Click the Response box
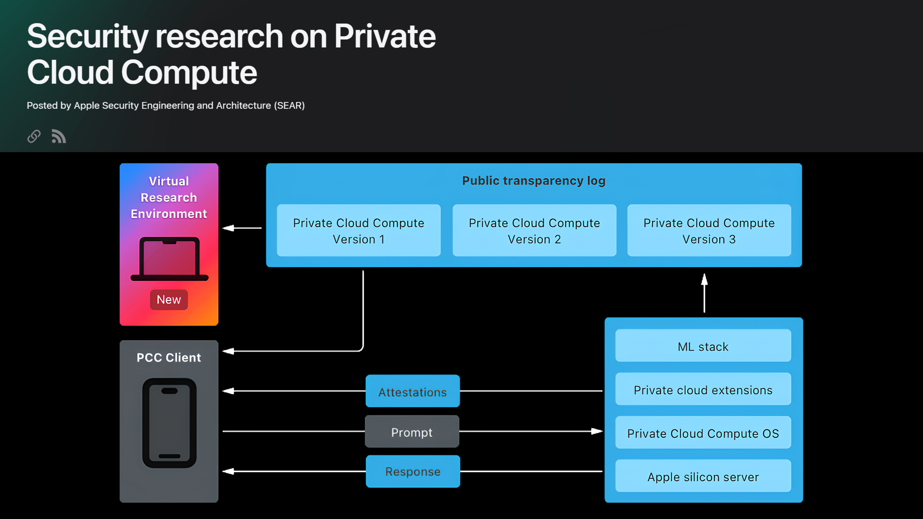This screenshot has height=519, width=923. pyautogui.click(x=413, y=471)
